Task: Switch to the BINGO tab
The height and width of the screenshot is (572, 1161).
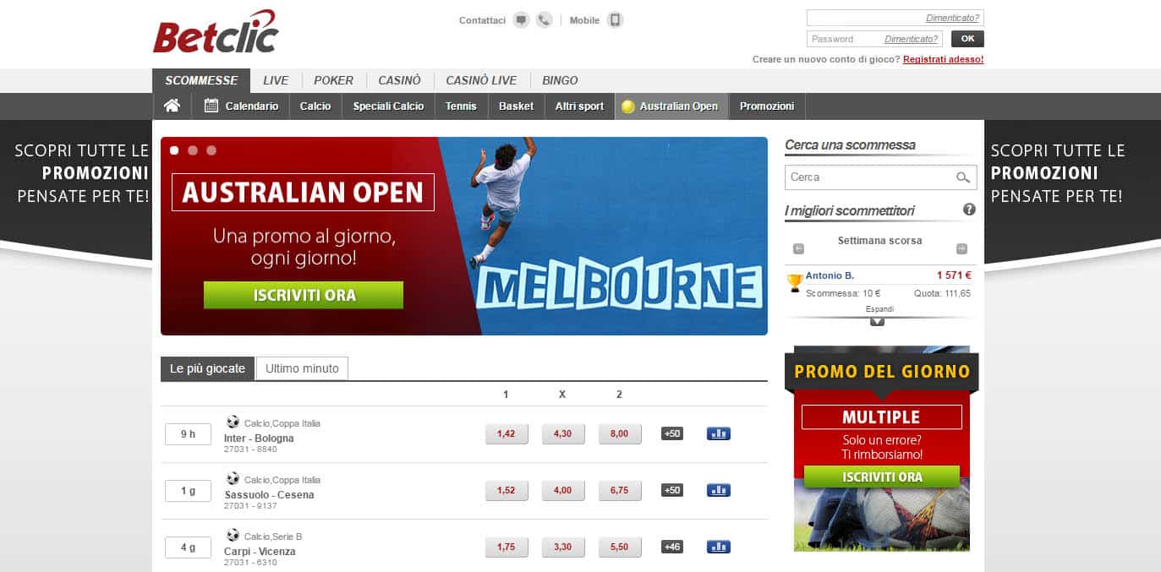Action: pyautogui.click(x=560, y=81)
